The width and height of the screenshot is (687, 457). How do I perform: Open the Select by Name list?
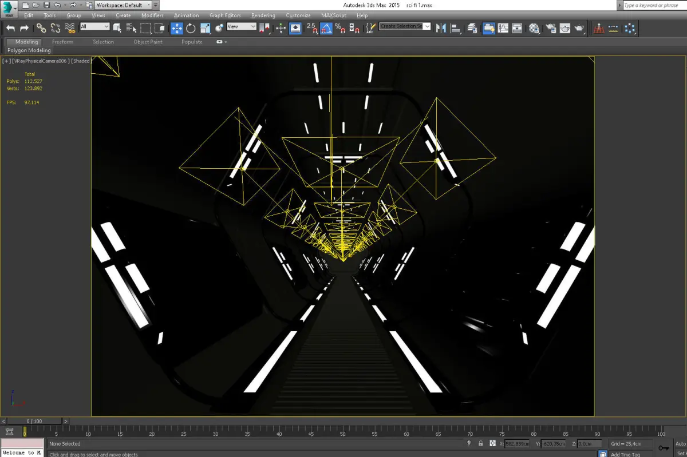[x=132, y=27]
